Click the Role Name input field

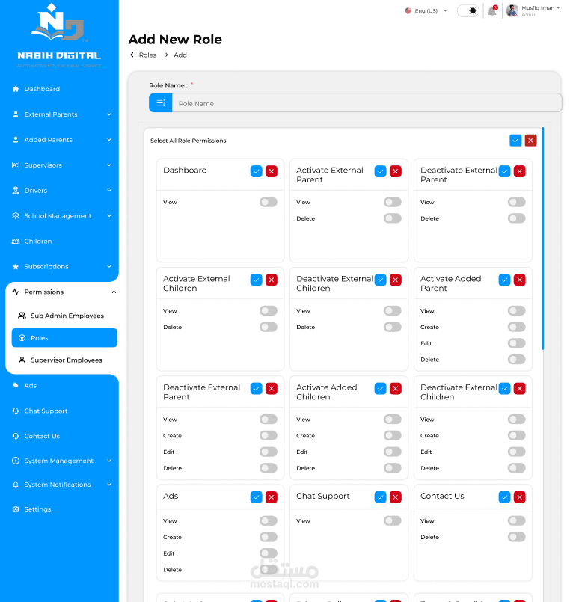pyautogui.click(x=367, y=103)
